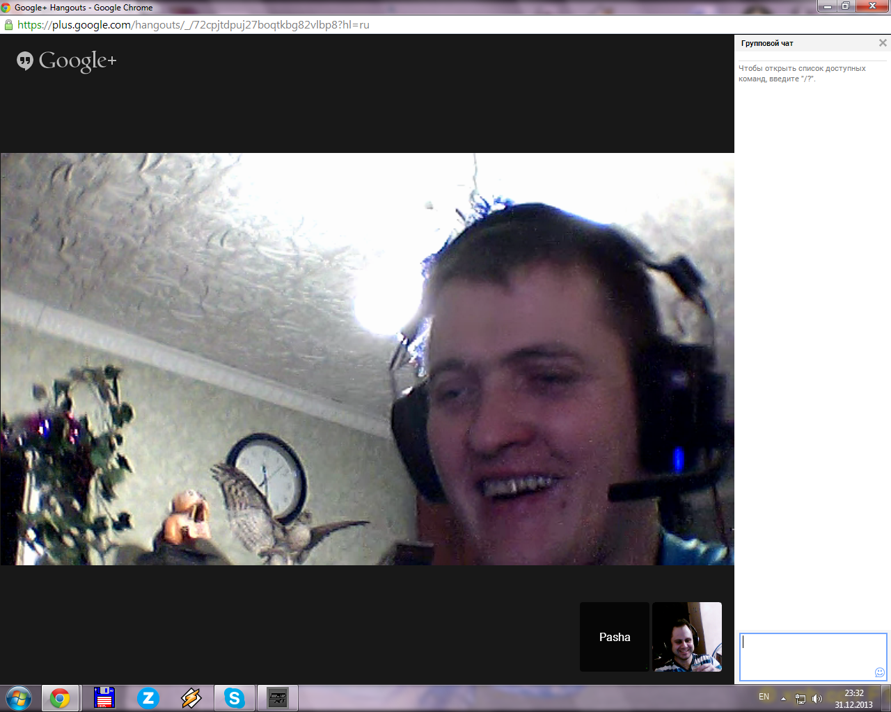
Task: Open the blue Z app in taskbar
Action: 148,698
